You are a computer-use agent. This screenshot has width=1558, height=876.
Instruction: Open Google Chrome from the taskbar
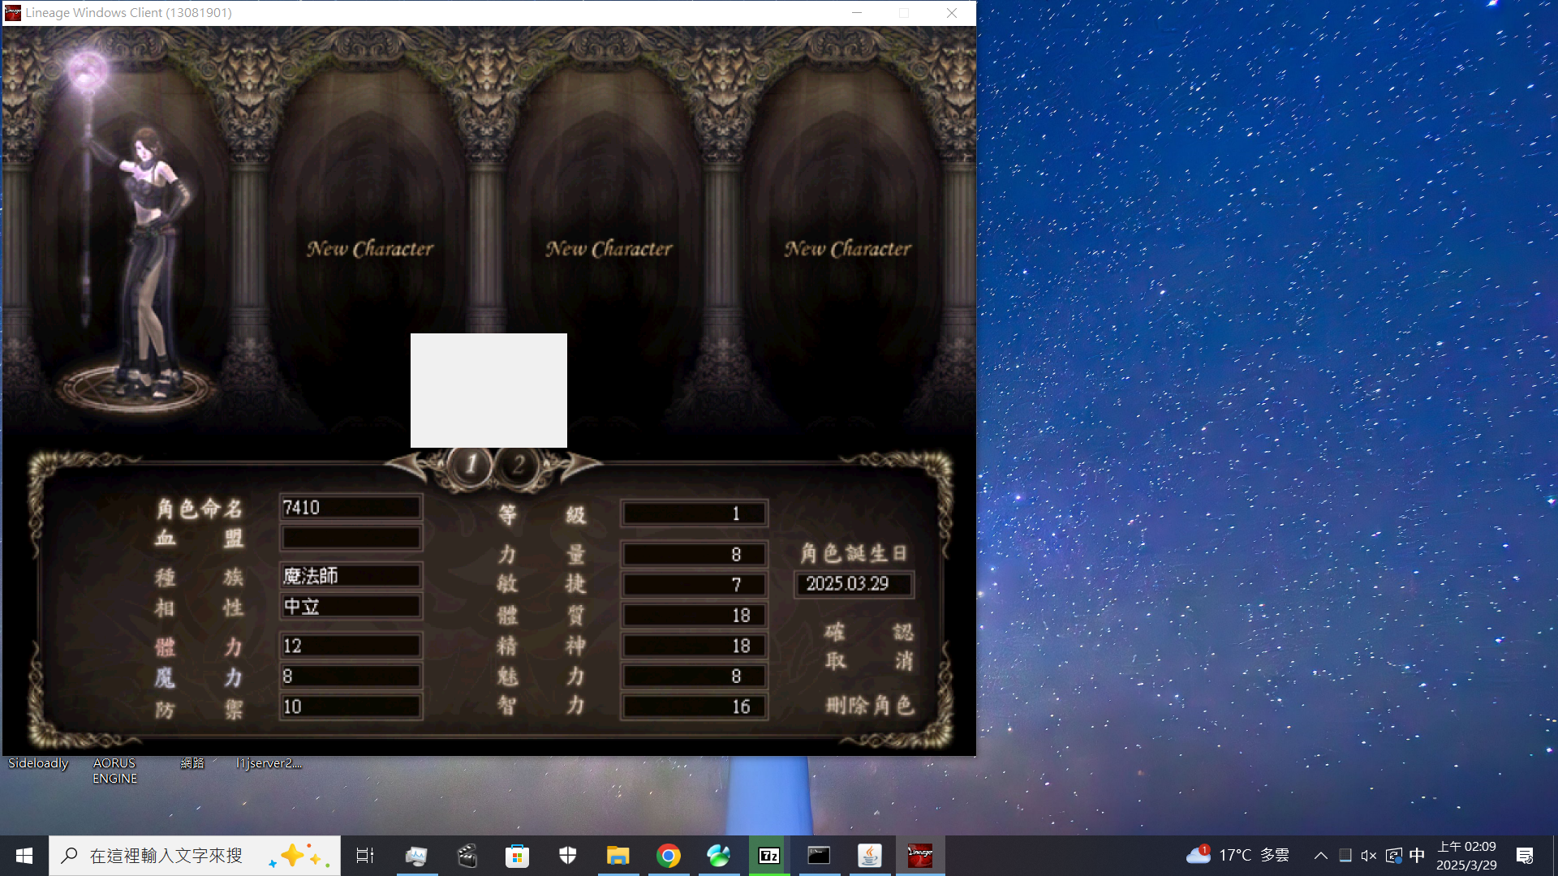pyautogui.click(x=669, y=856)
